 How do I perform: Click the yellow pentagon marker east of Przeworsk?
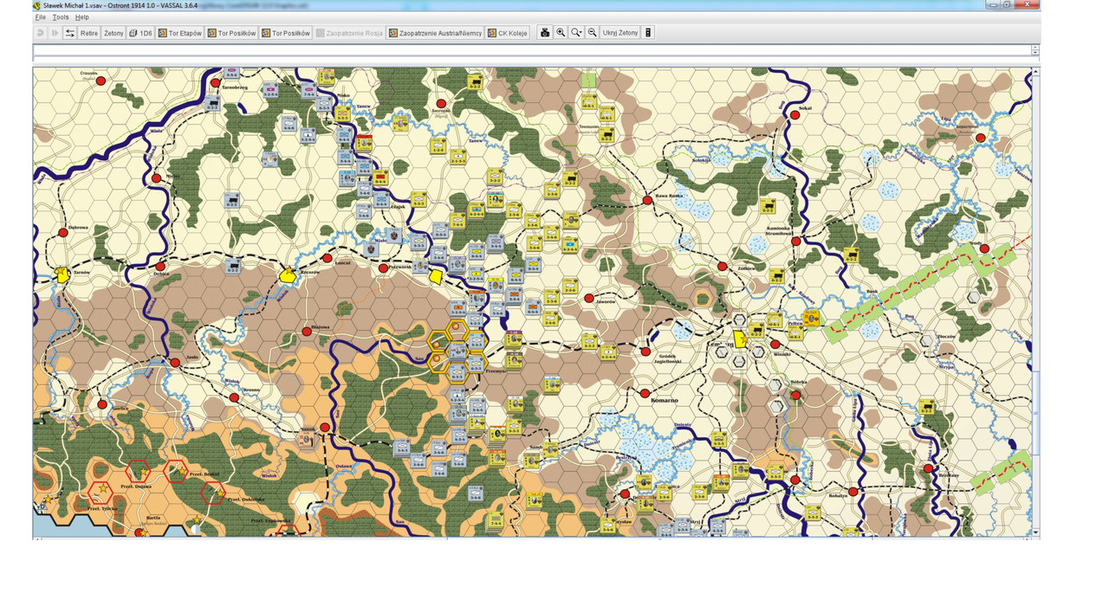point(436,275)
